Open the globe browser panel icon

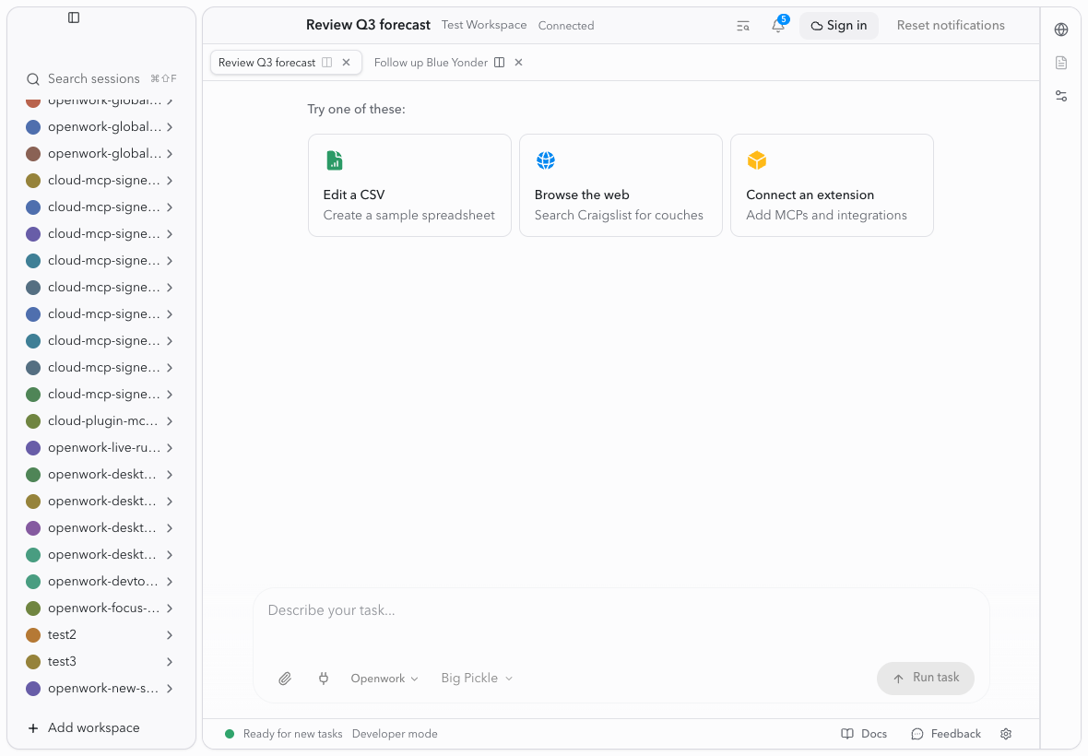[x=1061, y=30]
